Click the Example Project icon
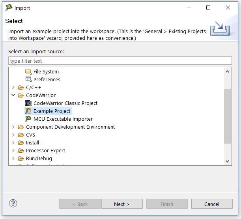Image resolution: width=241 pixels, height=219 pixels. coord(28,111)
